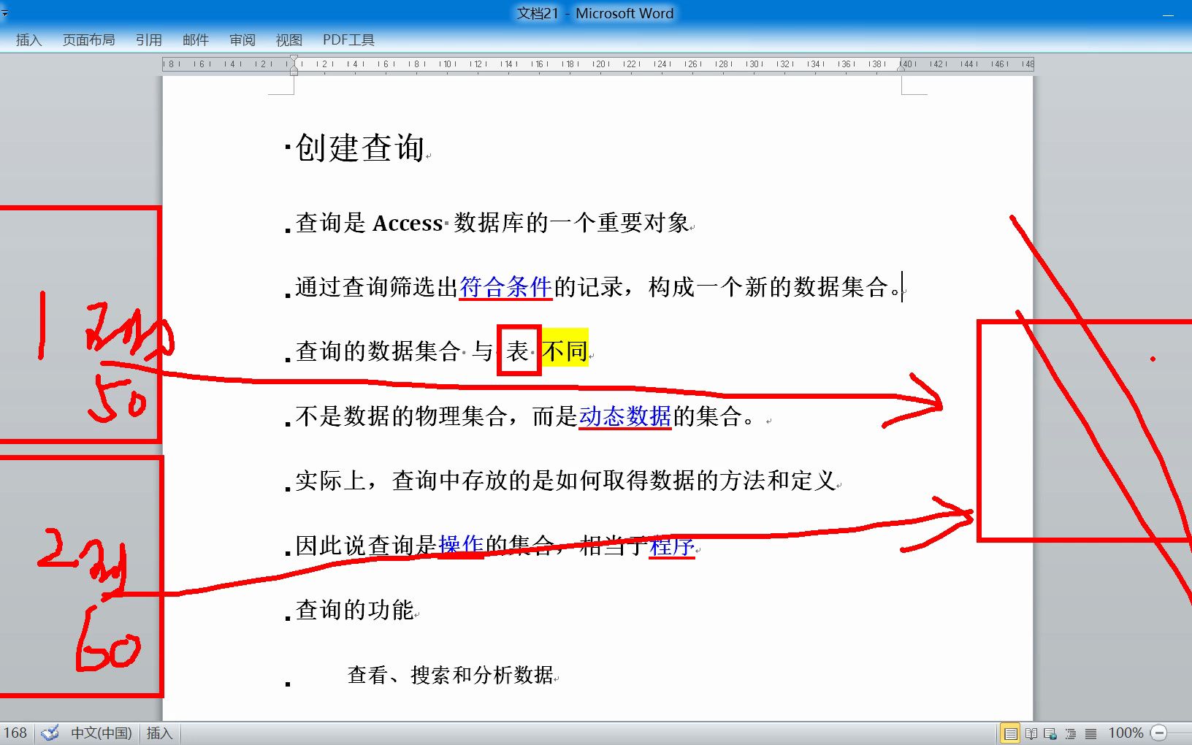
Task: Switch to Outline view icon
Action: pyautogui.click(x=1071, y=733)
